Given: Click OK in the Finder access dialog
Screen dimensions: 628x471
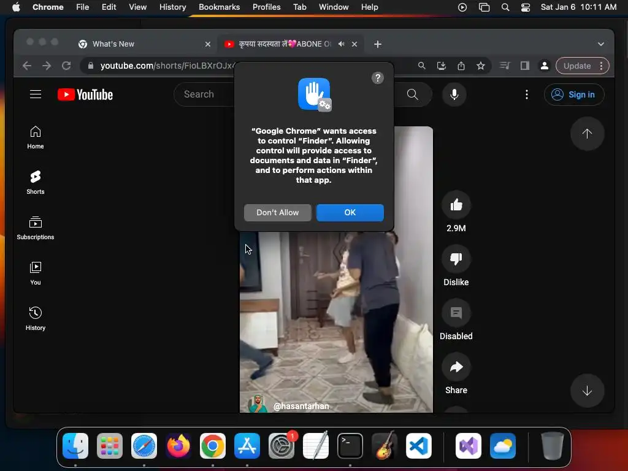Looking at the screenshot, I should click(350, 213).
